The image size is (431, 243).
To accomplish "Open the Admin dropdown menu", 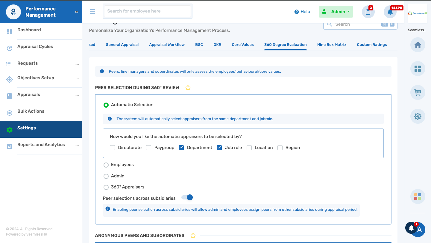I will (x=336, y=12).
